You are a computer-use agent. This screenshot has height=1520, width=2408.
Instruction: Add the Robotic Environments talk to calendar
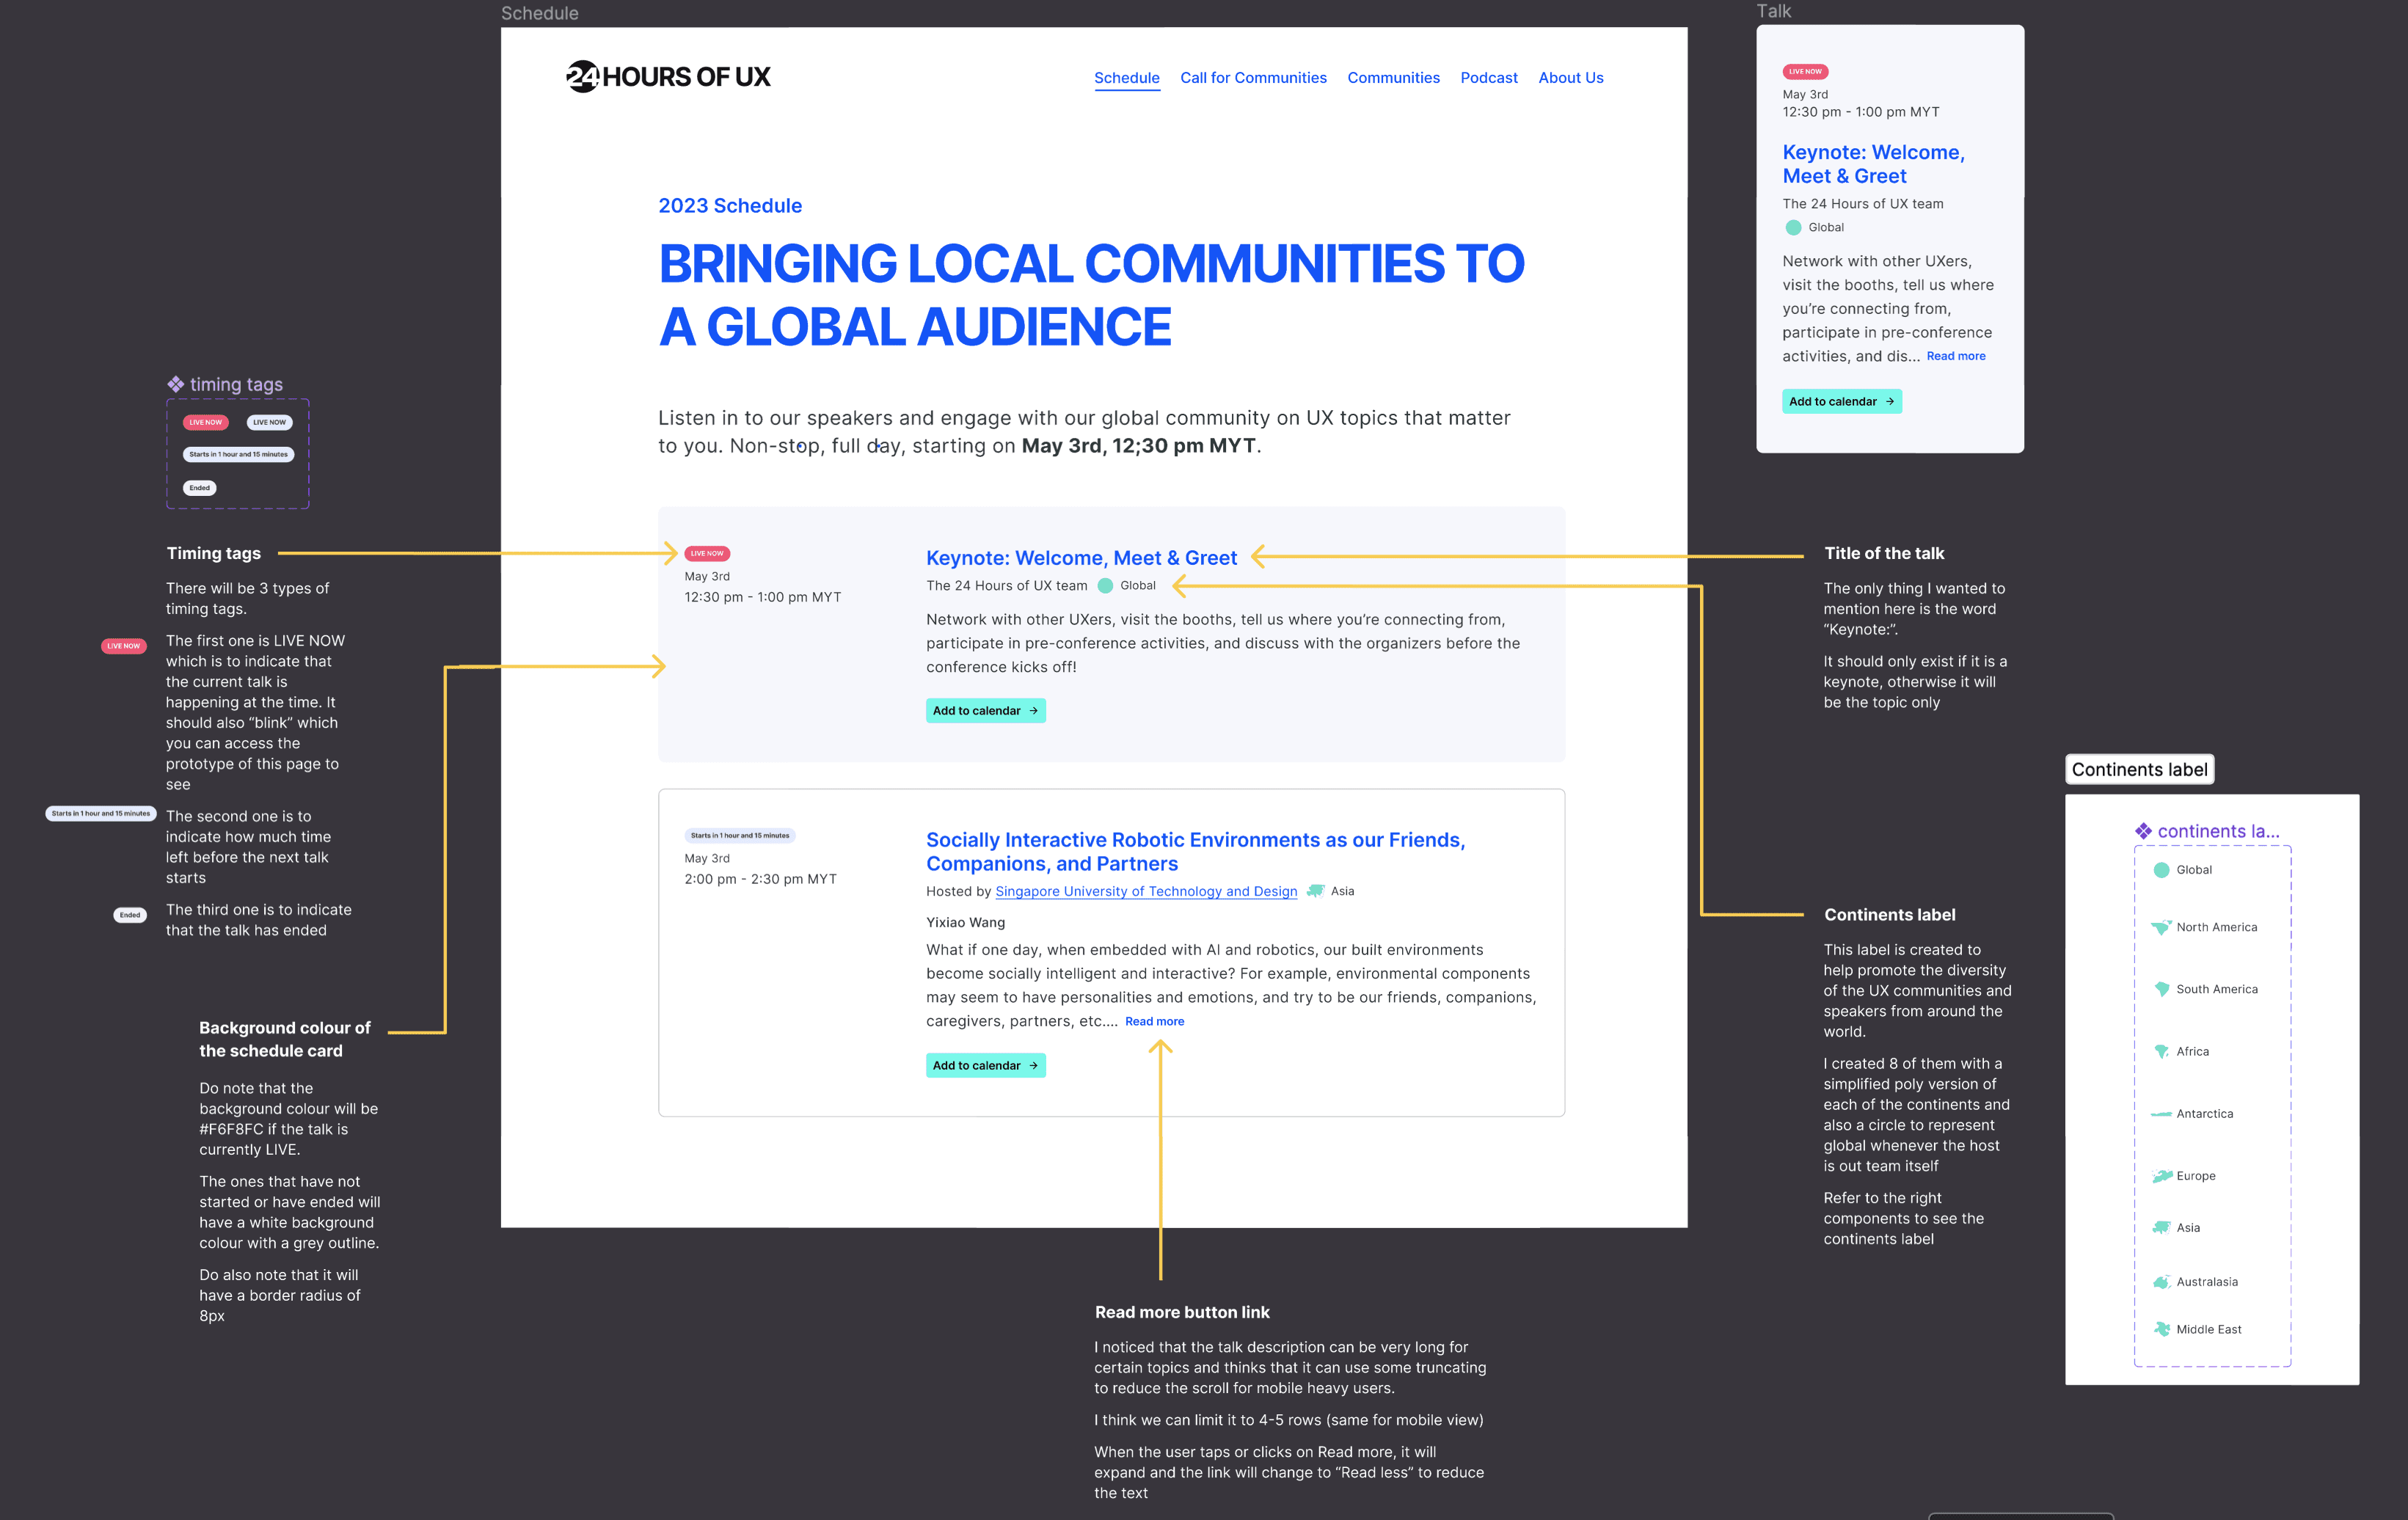[x=985, y=1066]
